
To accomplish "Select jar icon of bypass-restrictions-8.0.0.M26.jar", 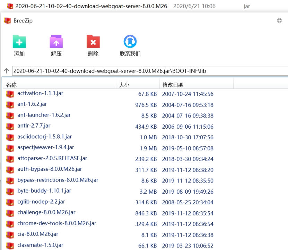I will tap(10, 180).
